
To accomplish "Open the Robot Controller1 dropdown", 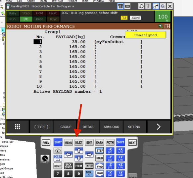I will point(43,6).
